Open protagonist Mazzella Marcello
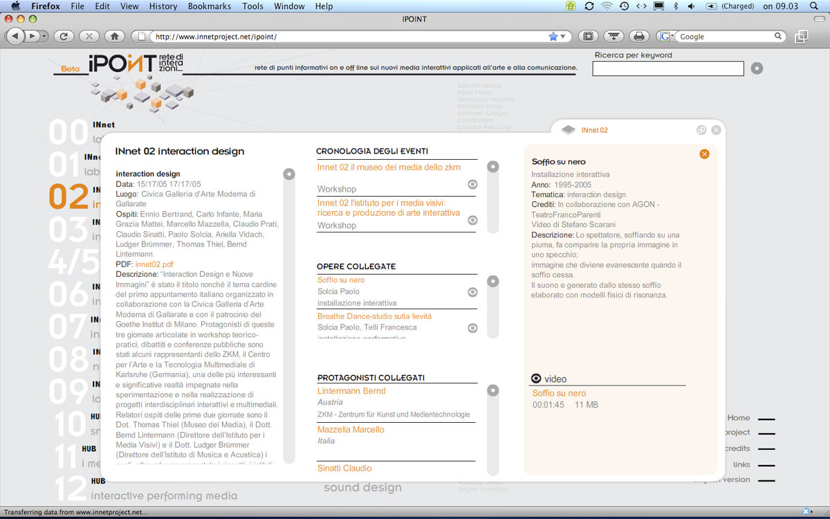 [x=351, y=430]
